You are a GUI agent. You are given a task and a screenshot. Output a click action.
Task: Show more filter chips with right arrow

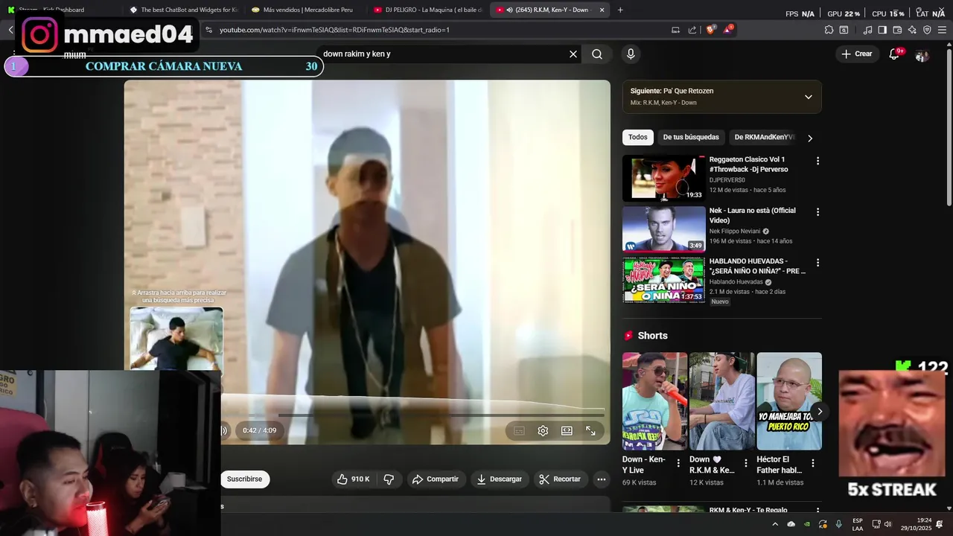810,138
